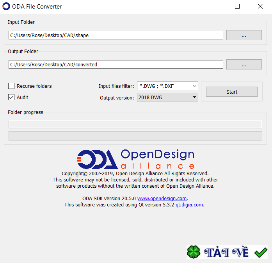Click the lower gray progress bar
The image size is (272, 263).
point(135,136)
